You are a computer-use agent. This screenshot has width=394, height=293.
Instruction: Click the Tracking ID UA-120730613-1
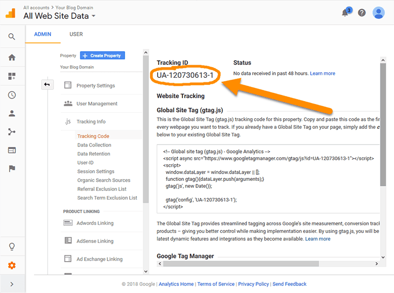(x=185, y=75)
